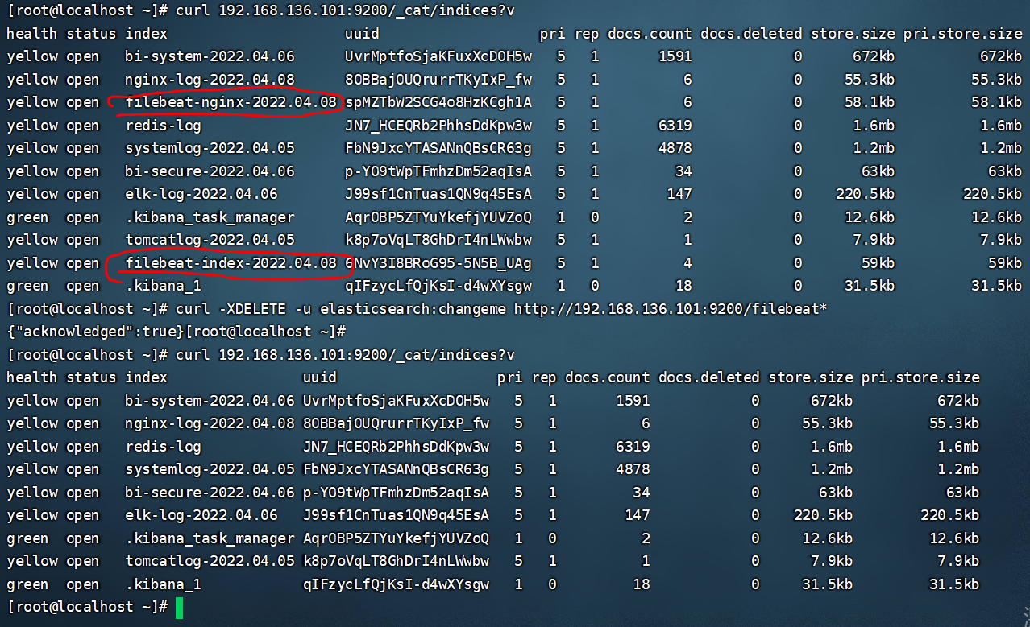This screenshot has width=1030, height=627.
Task: Select the docs.count column header
Action: point(650,33)
